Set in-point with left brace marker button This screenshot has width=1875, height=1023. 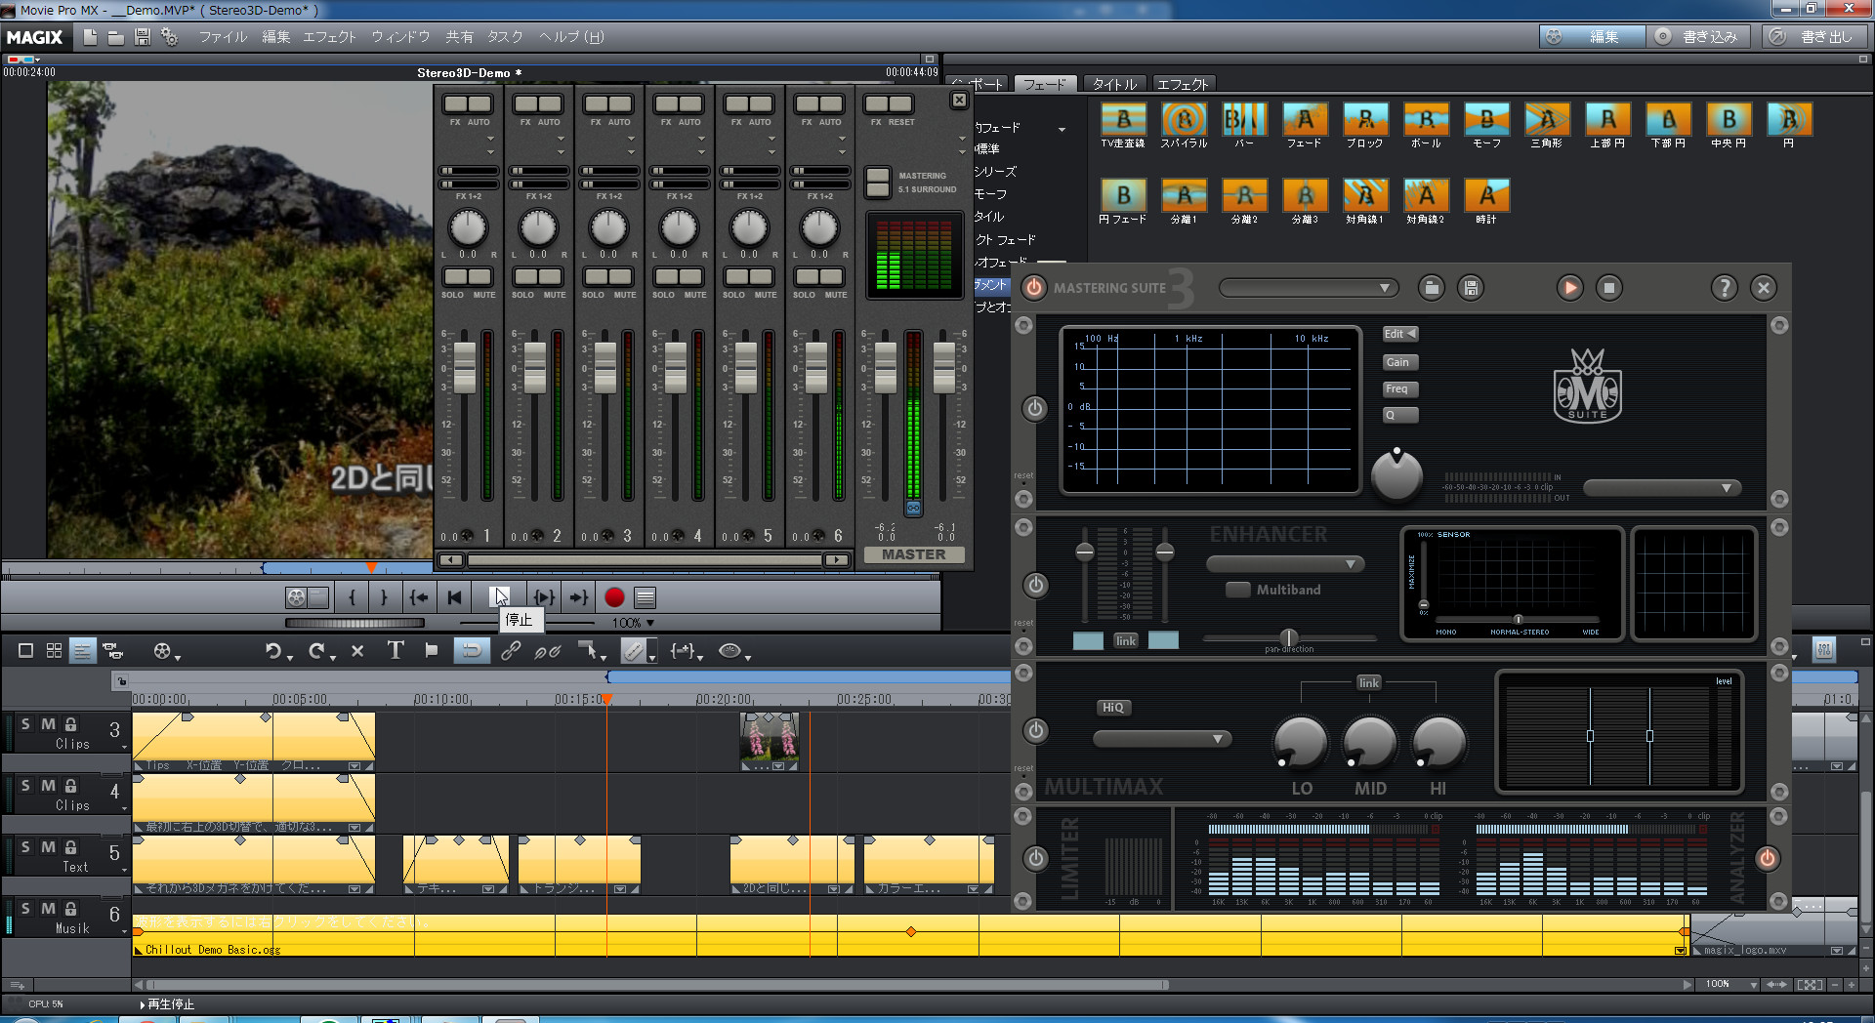click(x=353, y=597)
